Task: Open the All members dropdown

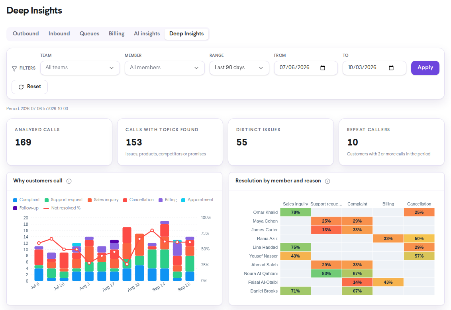Action: coord(165,68)
